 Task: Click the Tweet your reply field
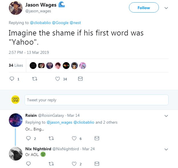[x=96, y=100]
